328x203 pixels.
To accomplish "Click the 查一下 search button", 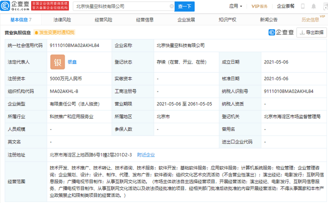I will (184, 7).
